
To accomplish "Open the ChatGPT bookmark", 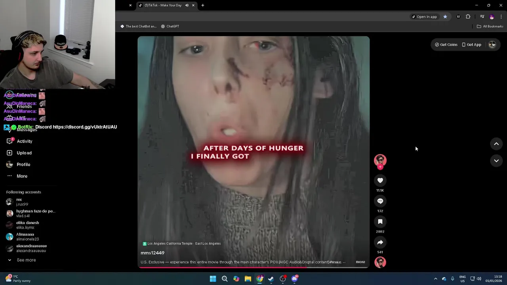I will pyautogui.click(x=170, y=27).
